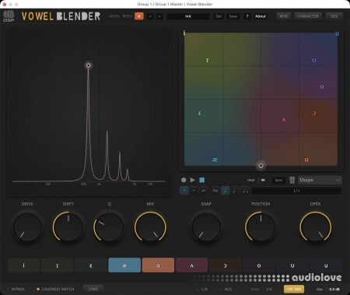Toggle the blue 'æ' vowel button
Image resolution: width=350 pixels, height=295 pixels.
click(x=124, y=265)
